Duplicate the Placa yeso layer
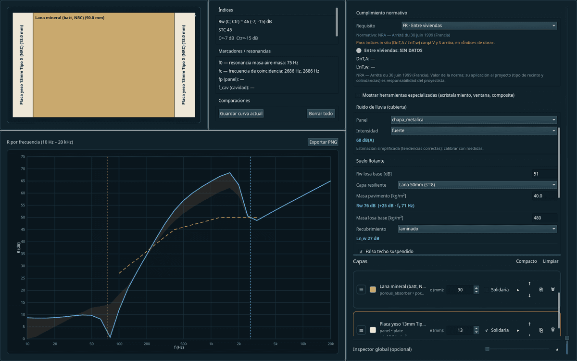 pyautogui.click(x=541, y=330)
